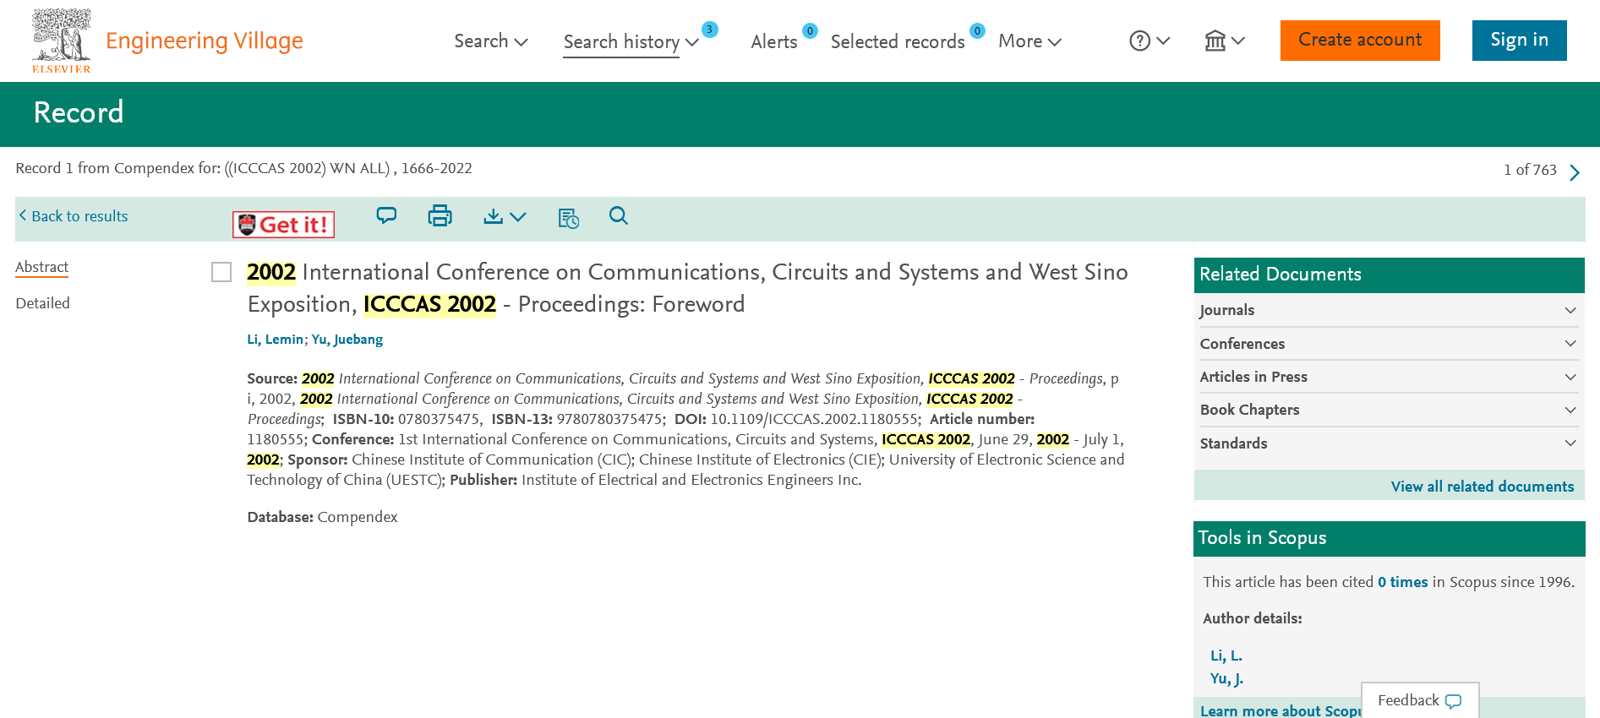Viewport: 1600px width, 718px height.
Task: Click the Related Documents panel header
Action: [x=1389, y=275]
